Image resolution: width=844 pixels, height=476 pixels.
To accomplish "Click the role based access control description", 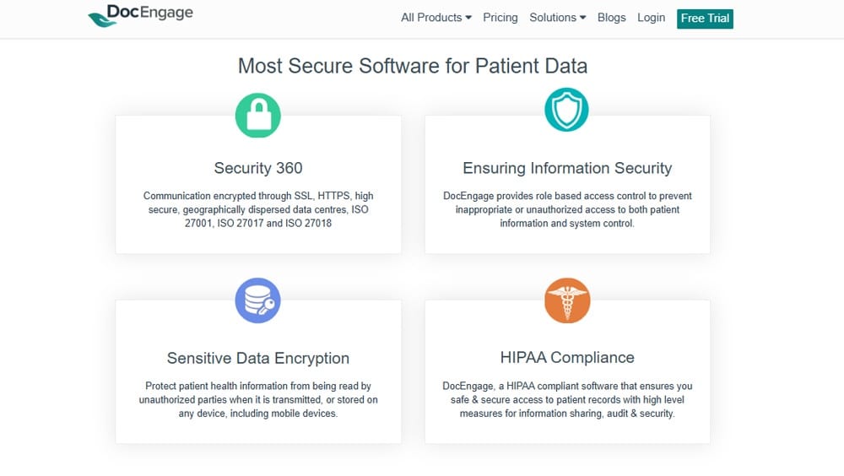I will 567,209.
